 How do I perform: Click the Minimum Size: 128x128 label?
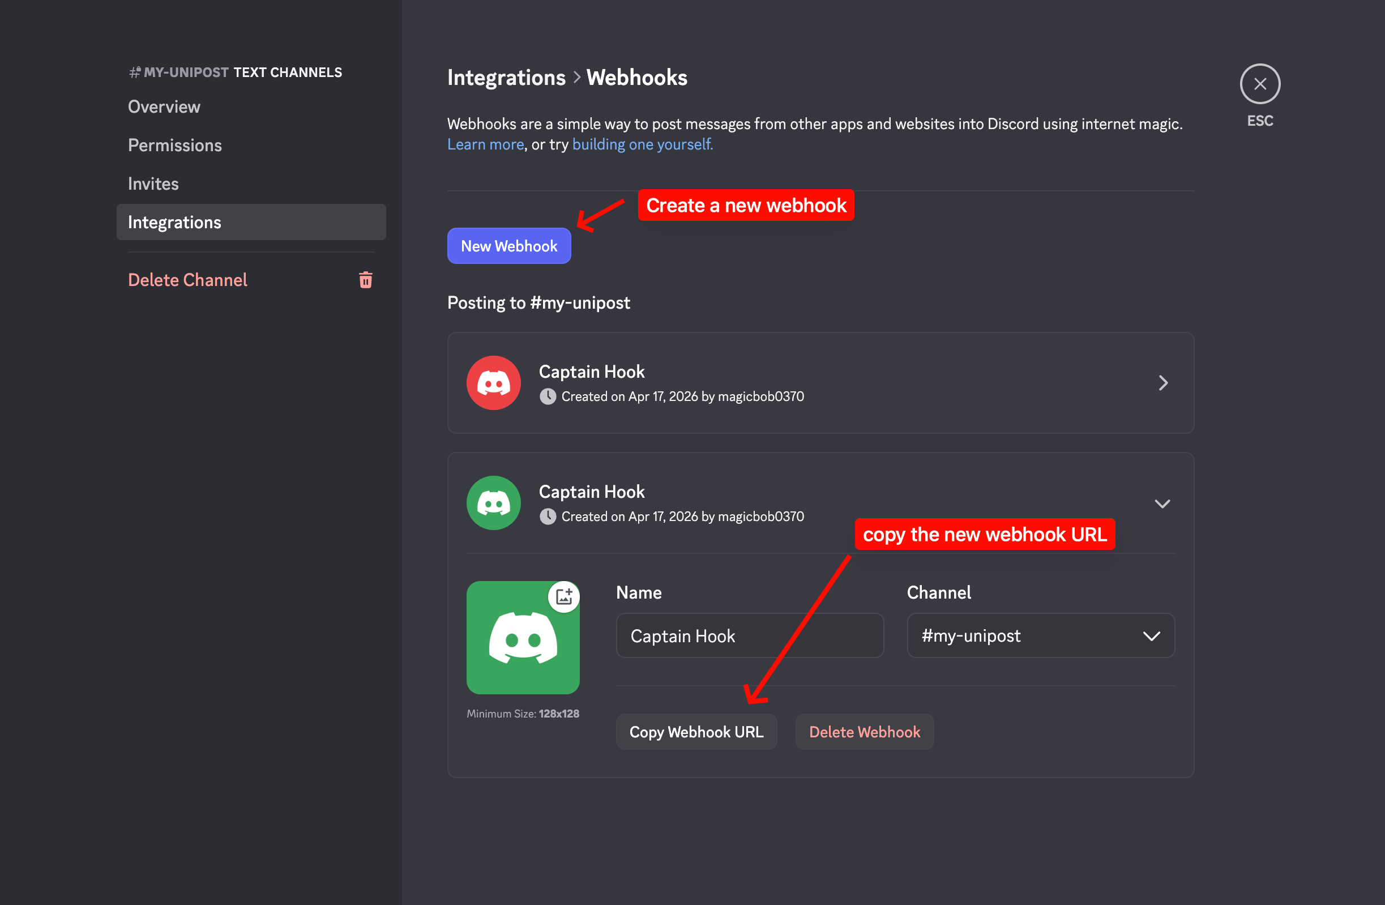point(523,714)
